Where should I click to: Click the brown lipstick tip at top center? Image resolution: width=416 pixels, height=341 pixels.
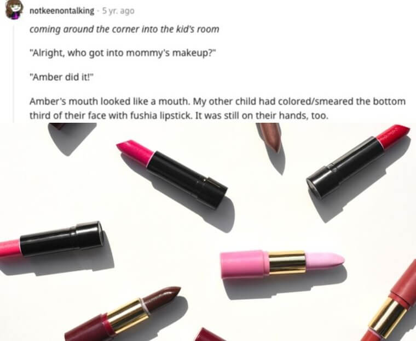click(x=270, y=137)
